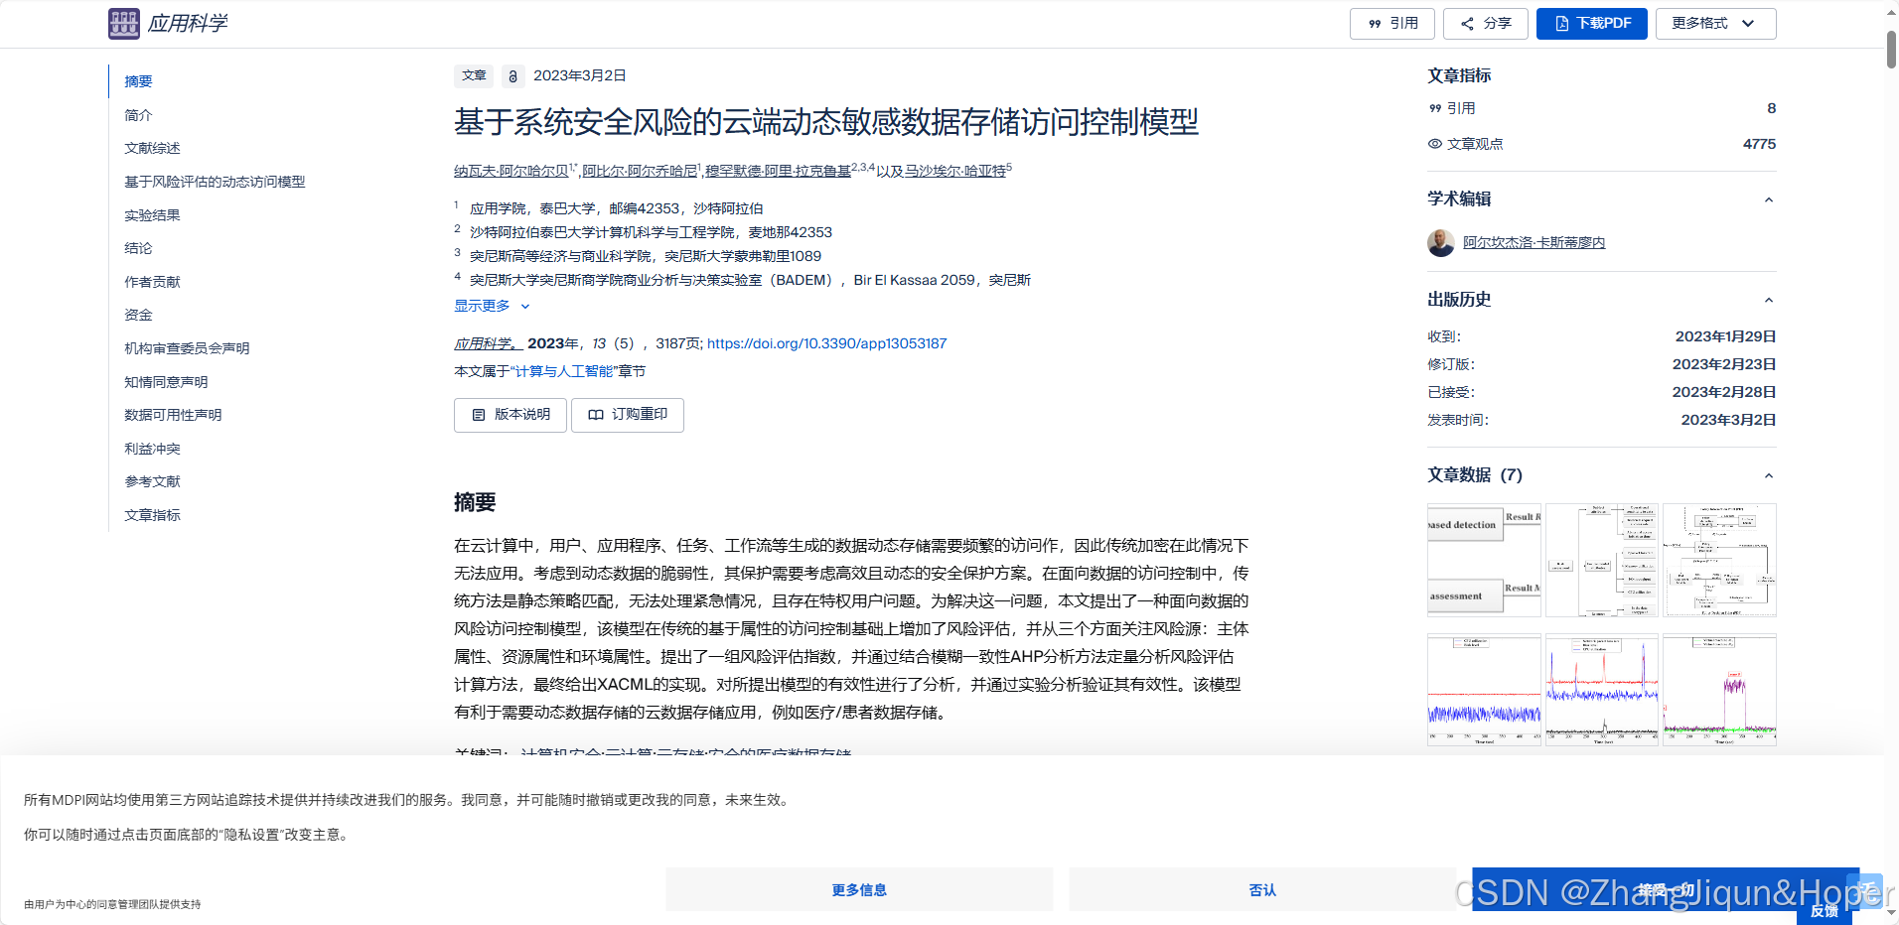This screenshot has width=1899, height=925.
Task: Open the 更多格式 dropdown
Action: (1715, 23)
